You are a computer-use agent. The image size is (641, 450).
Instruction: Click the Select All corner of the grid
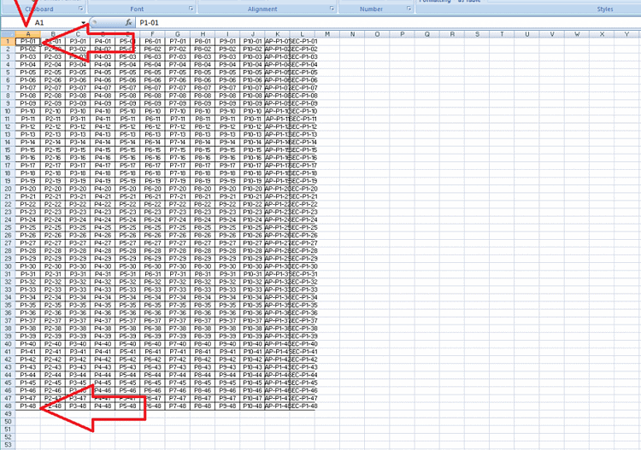point(8,34)
